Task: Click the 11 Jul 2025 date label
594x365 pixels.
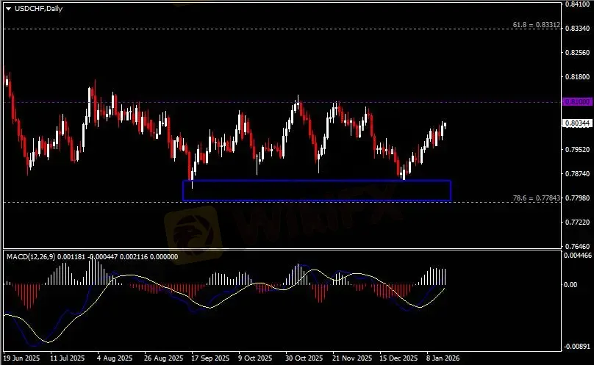Action: pyautogui.click(x=68, y=358)
